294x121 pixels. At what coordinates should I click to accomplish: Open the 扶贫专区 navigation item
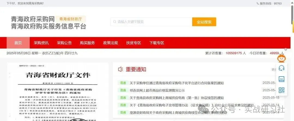(133, 43)
